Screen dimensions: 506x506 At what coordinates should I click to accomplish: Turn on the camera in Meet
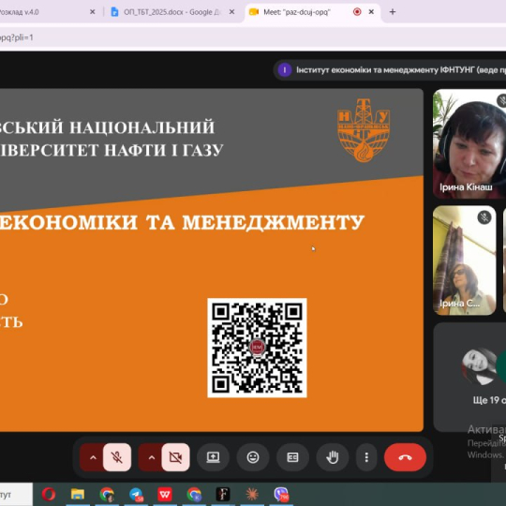[x=175, y=457]
